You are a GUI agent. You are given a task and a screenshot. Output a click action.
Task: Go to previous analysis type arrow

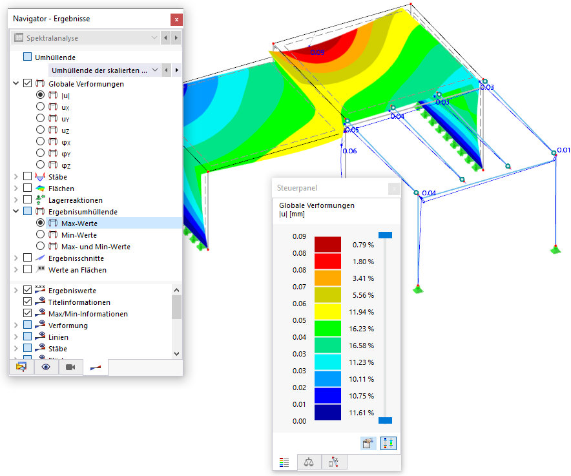tap(166, 37)
